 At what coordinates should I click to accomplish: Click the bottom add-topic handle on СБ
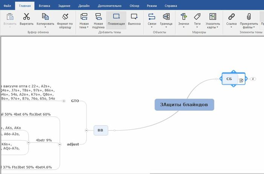pos(233,86)
